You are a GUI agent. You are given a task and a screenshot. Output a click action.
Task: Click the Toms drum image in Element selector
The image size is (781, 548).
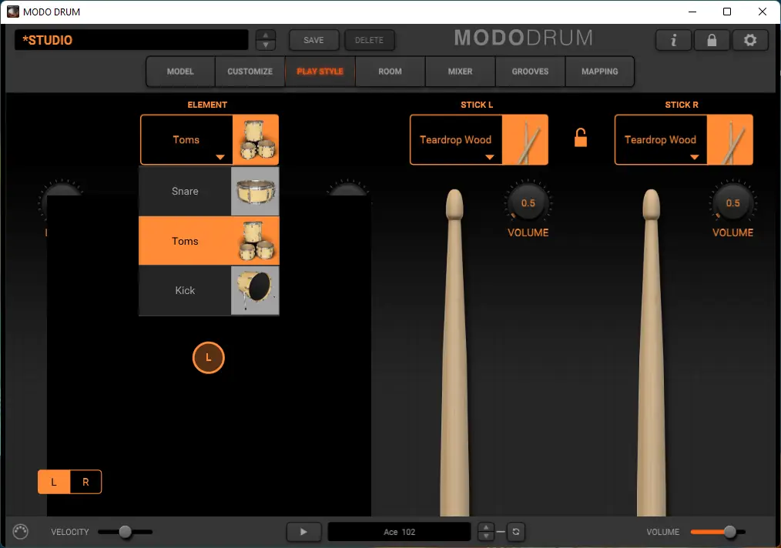256,140
